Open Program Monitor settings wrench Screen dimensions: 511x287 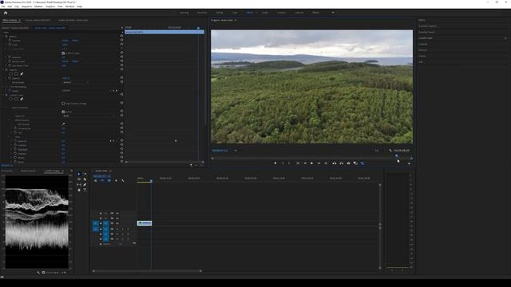point(390,151)
